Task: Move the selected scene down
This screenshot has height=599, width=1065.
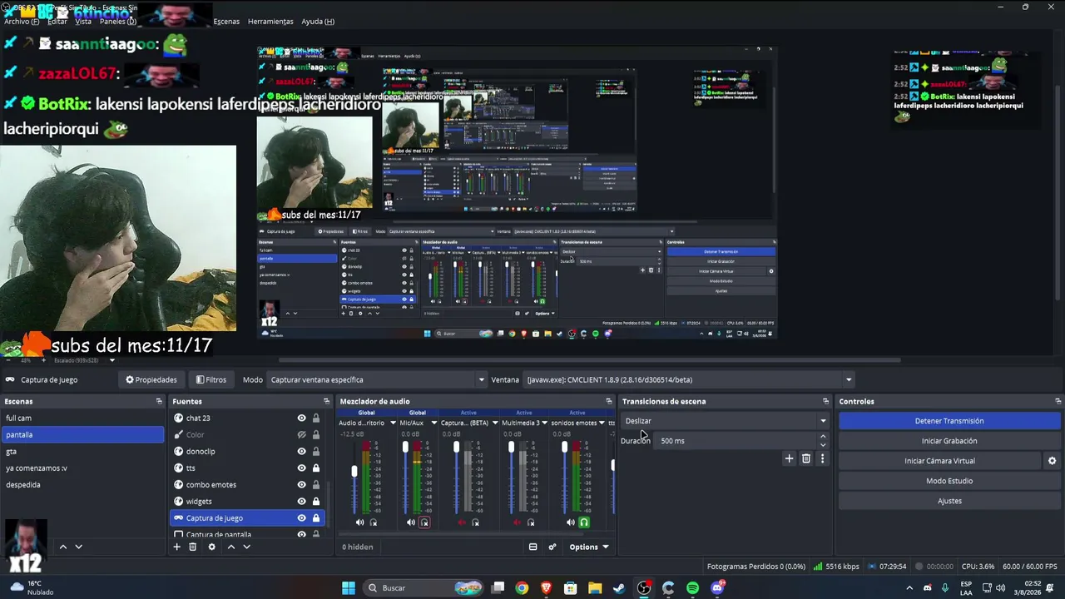Action: (x=78, y=547)
